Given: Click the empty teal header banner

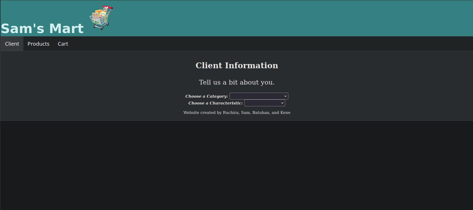Looking at the screenshot, I should [289, 18].
